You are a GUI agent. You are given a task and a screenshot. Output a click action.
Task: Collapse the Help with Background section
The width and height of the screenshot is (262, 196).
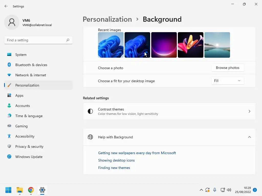point(249,137)
